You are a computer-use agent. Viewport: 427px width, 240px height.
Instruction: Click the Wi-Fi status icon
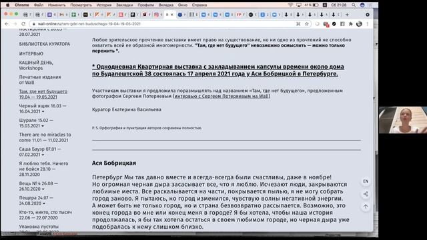click(291, 5)
